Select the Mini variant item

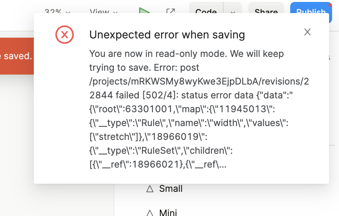[x=168, y=212]
